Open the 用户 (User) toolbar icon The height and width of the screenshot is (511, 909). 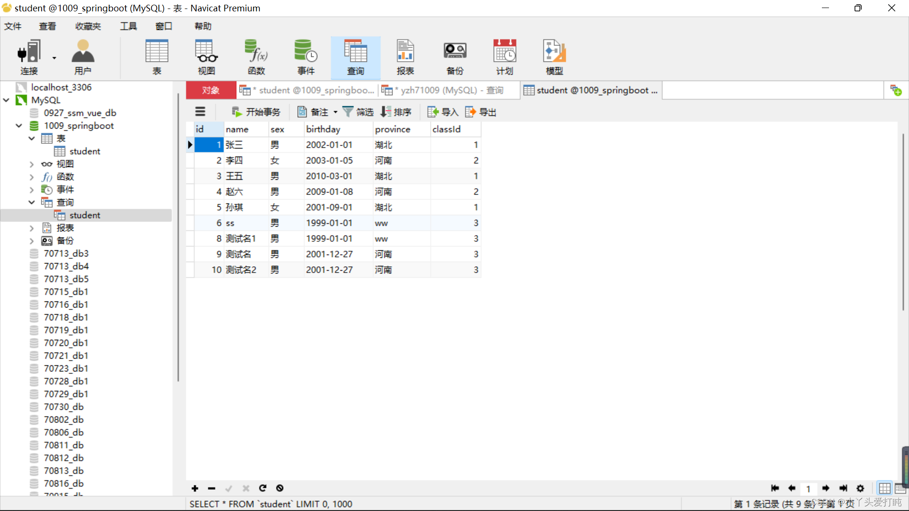tap(83, 57)
